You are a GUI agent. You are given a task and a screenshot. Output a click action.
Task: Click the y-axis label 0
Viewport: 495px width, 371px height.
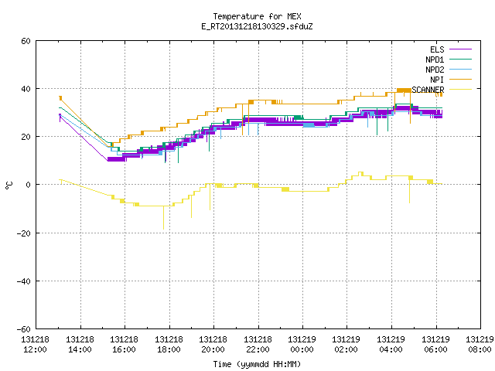(x=29, y=185)
